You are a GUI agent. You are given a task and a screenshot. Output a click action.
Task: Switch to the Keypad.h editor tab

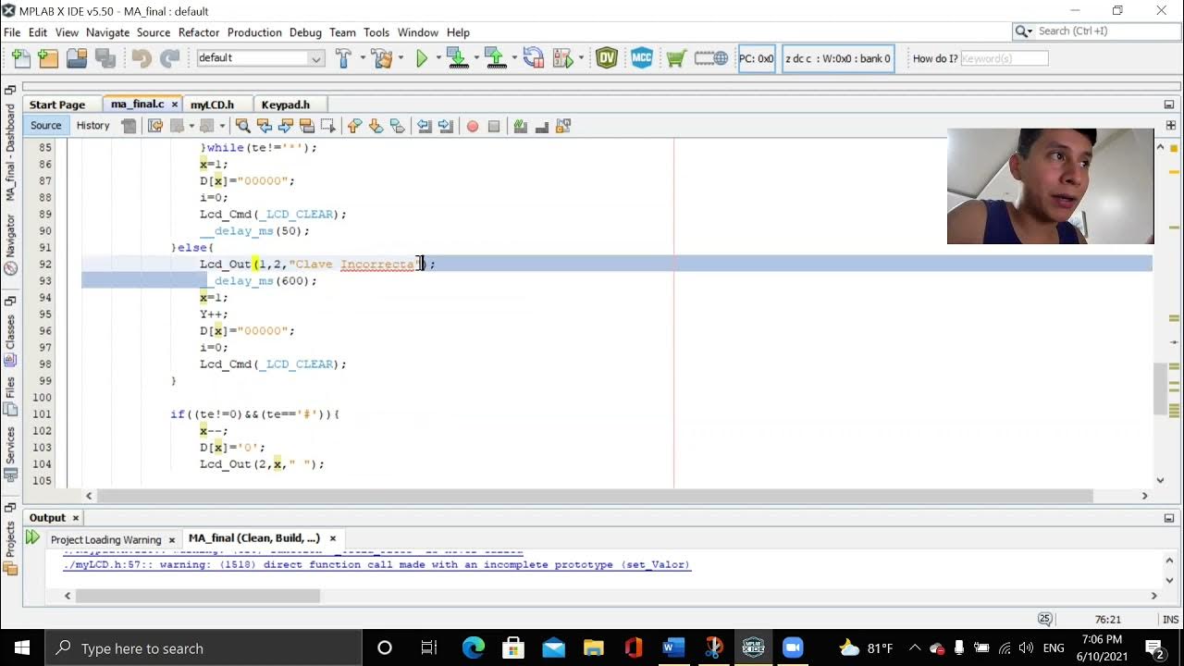click(285, 105)
